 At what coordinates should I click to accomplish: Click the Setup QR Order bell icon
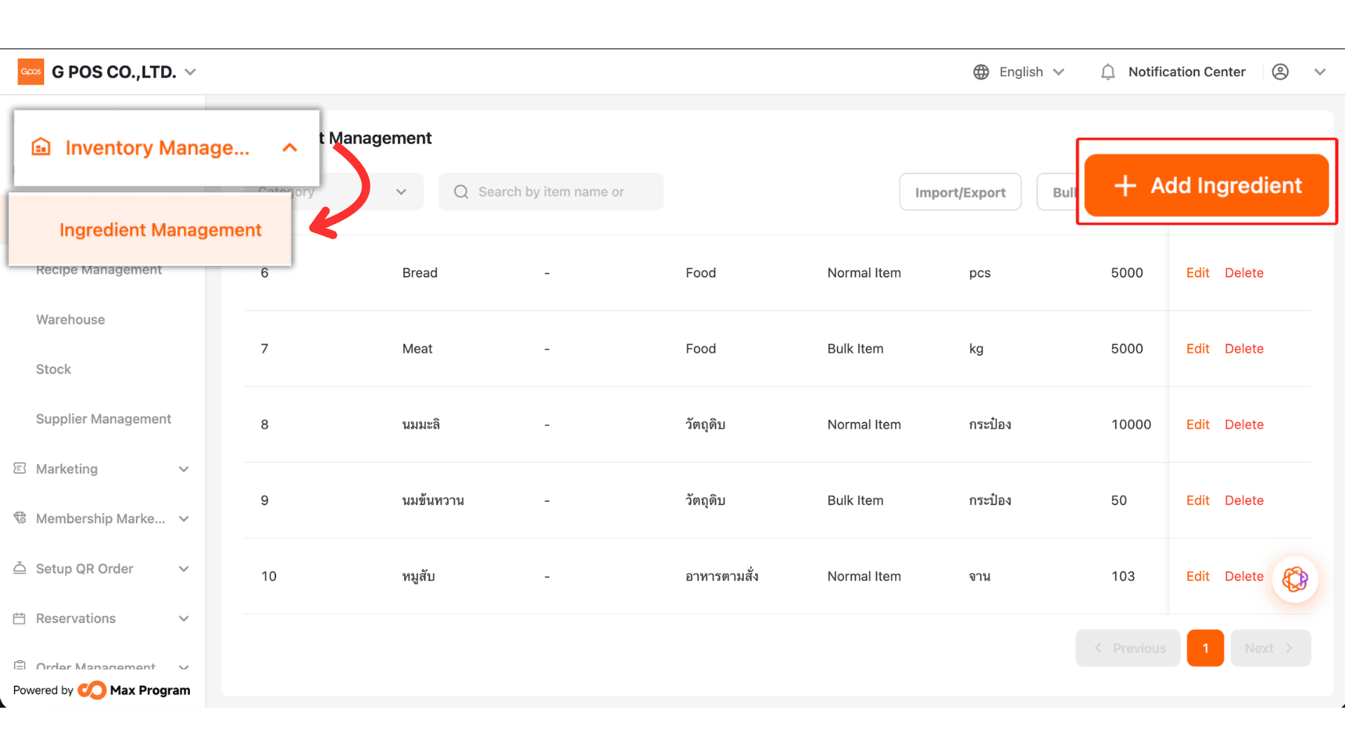(20, 568)
